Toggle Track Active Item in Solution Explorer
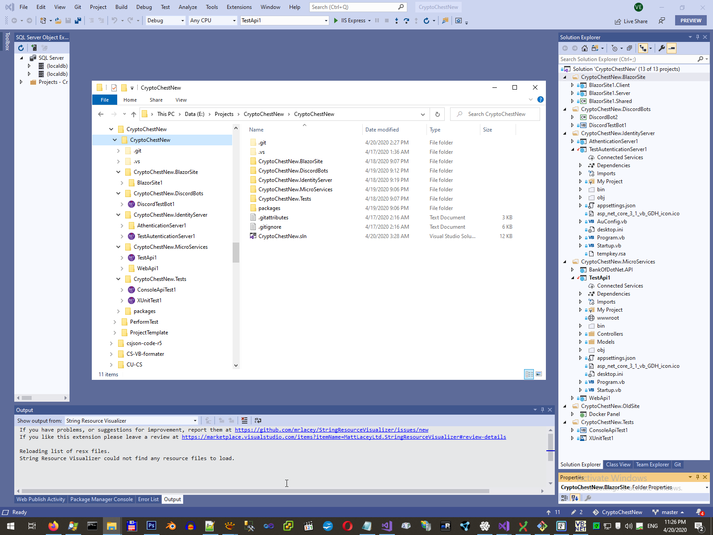Viewport: 713px width, 535px height. pyautogui.click(x=643, y=48)
